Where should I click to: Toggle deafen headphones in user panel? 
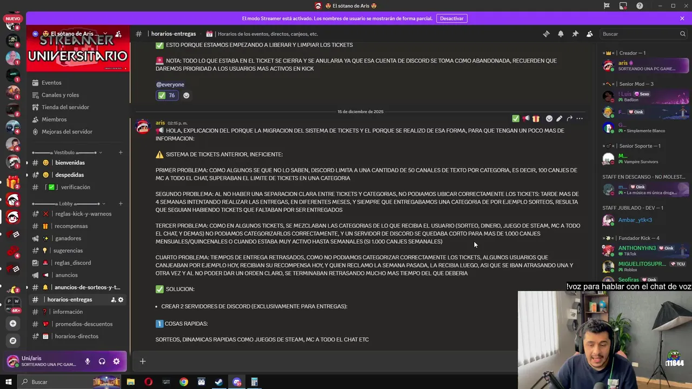(102, 361)
